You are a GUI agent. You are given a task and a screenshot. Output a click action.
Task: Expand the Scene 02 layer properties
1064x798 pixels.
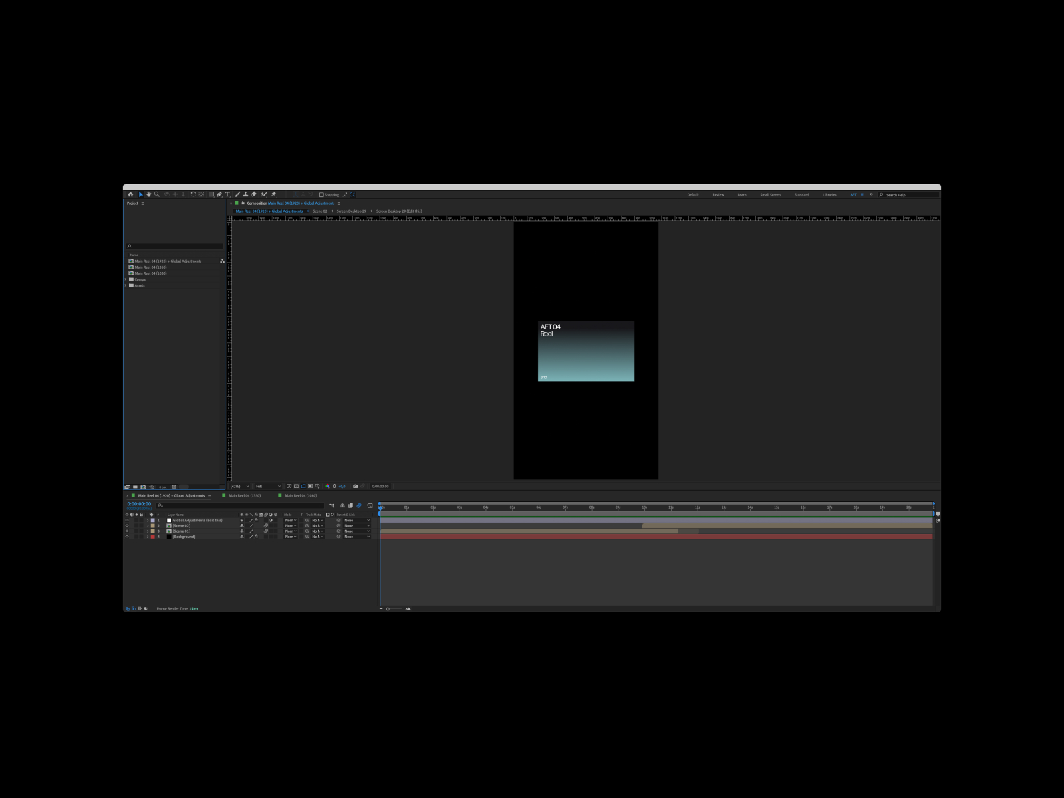click(148, 525)
